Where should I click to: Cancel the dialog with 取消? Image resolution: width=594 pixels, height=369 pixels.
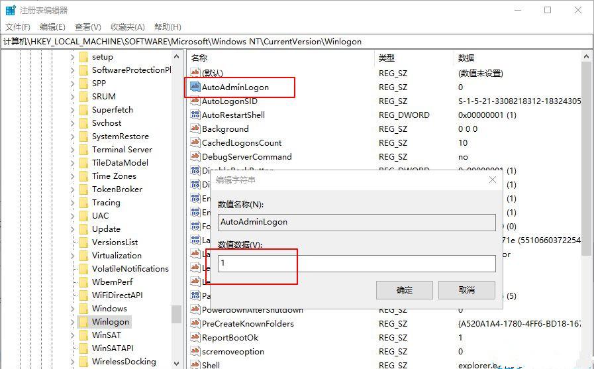coord(467,290)
